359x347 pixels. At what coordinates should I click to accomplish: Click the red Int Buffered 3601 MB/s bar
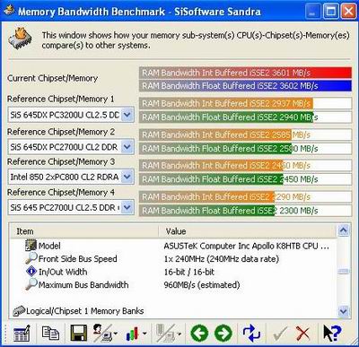[245, 73]
